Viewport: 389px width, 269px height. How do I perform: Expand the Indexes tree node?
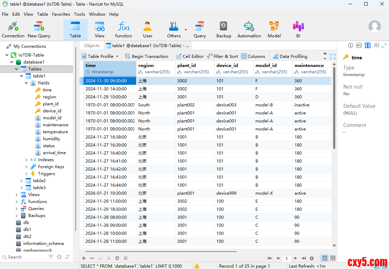27,160
